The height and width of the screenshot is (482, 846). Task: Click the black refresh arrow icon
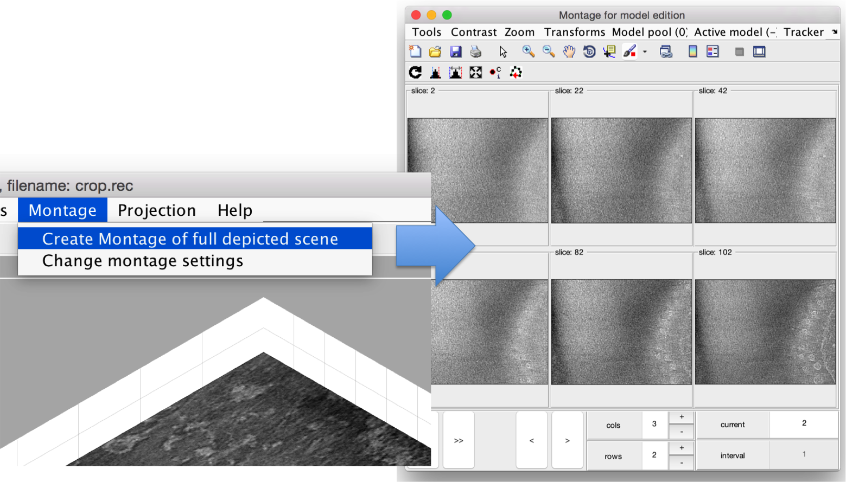pyautogui.click(x=416, y=72)
